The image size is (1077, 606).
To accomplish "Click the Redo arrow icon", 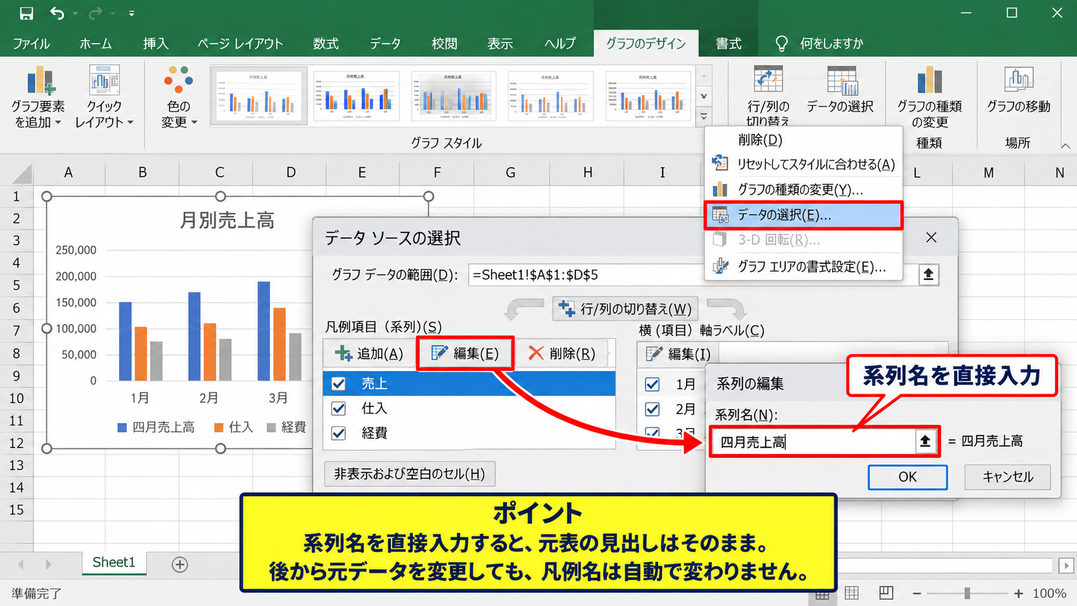I will tap(95, 13).
